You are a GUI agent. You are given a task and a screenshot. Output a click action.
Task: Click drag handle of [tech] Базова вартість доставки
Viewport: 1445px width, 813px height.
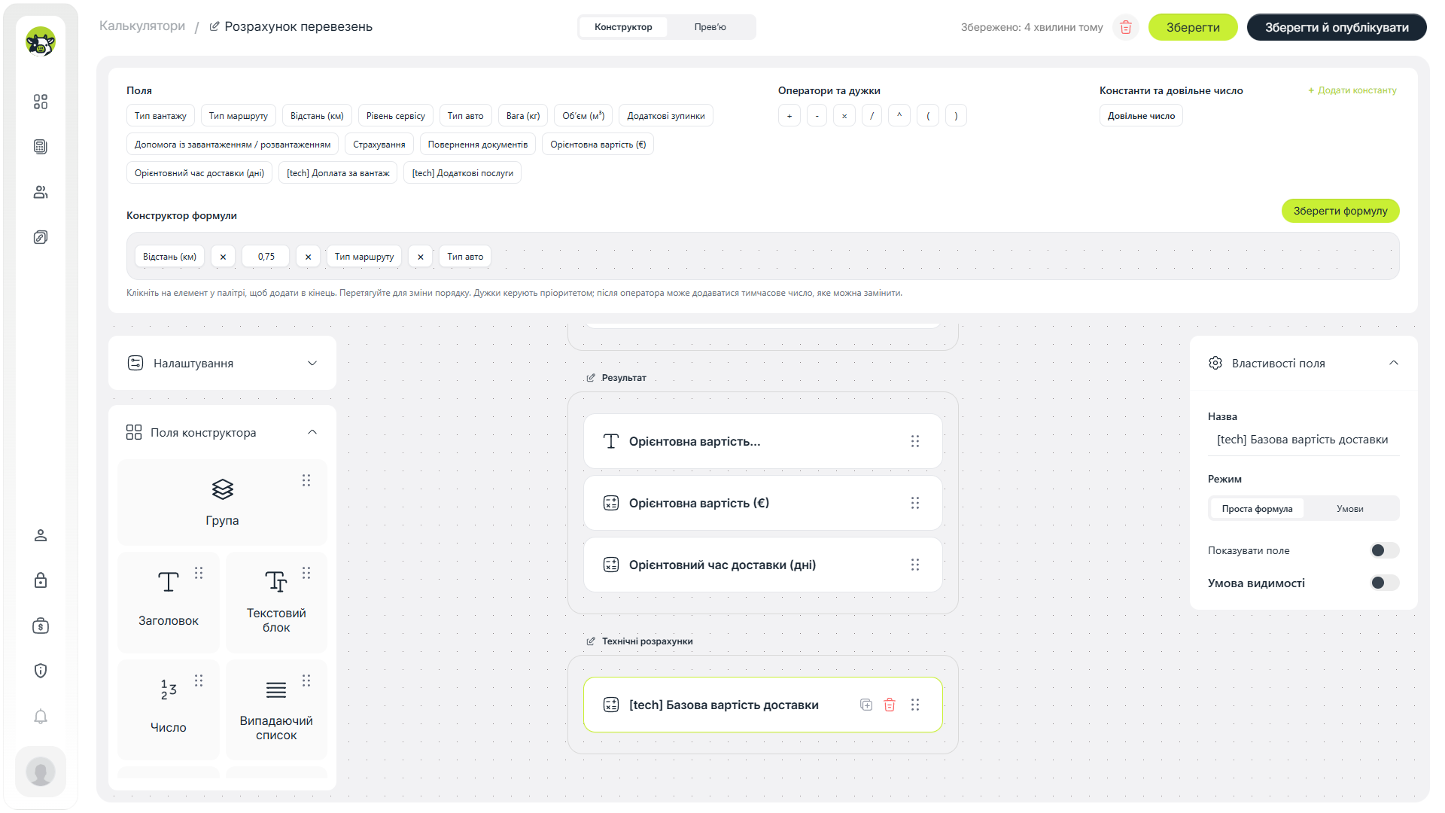[x=915, y=705]
